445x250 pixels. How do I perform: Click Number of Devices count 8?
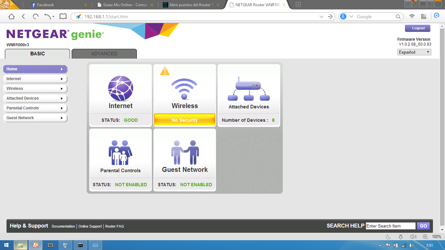[x=273, y=120]
